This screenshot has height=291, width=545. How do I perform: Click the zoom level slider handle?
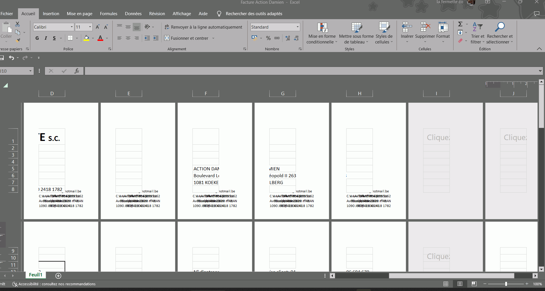coord(506,284)
